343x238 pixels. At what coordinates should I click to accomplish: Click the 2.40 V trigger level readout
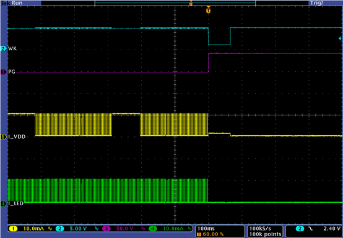coord(332,229)
